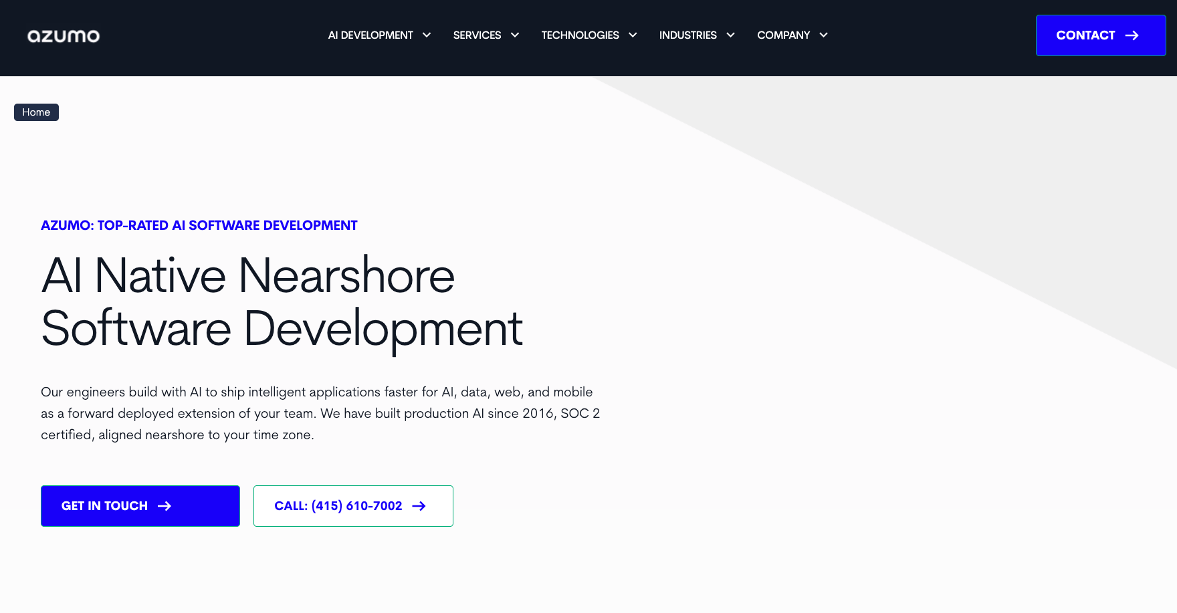Click the "Azumo: Top-Rated AI Software Development" tagline

199,225
